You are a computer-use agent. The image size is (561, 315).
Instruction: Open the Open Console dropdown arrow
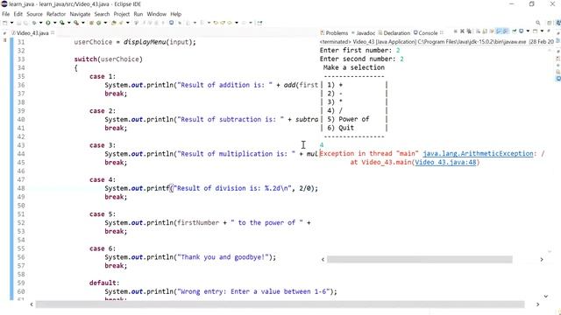[542, 31]
